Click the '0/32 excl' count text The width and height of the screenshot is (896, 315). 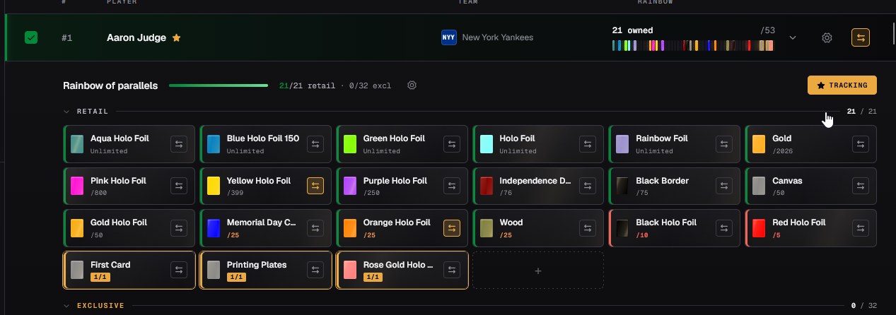[370, 85]
